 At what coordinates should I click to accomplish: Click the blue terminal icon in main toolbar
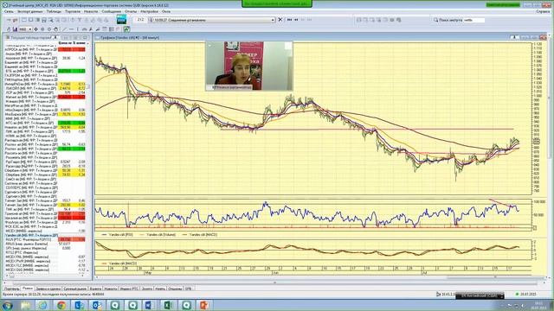click(121, 20)
